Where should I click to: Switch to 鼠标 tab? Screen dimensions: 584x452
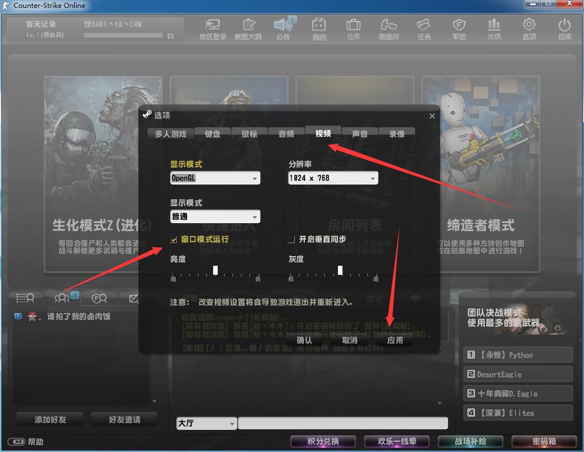tap(249, 134)
